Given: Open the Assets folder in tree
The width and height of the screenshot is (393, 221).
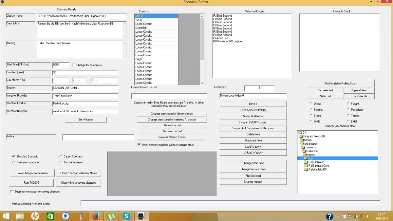Looking at the screenshot, I should click(x=310, y=155).
